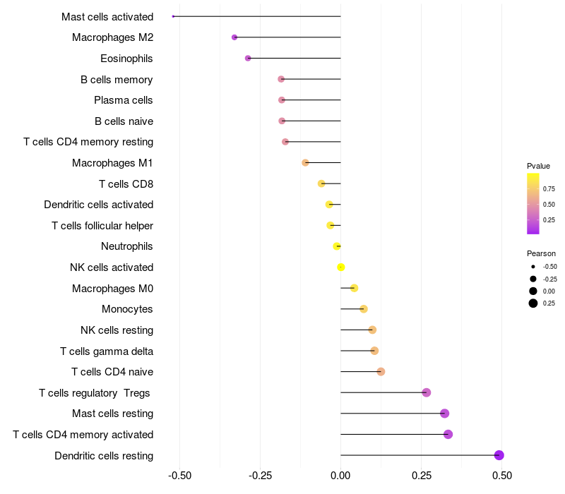565x494 pixels.
Task: Click the Eosinophils data marker
Action: (x=248, y=58)
